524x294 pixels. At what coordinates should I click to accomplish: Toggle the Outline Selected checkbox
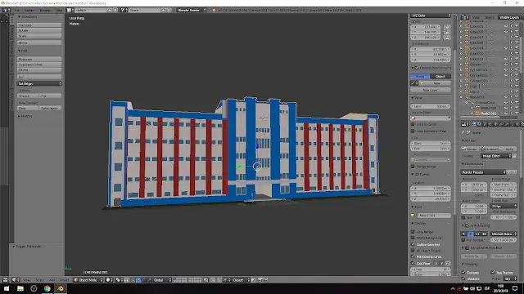point(413,244)
